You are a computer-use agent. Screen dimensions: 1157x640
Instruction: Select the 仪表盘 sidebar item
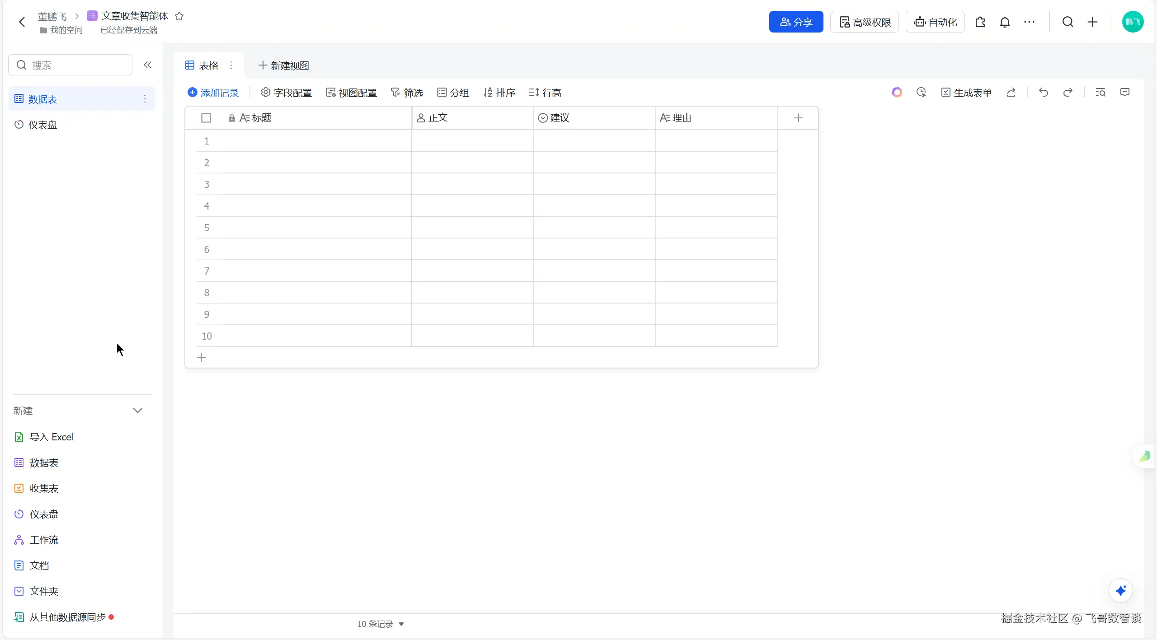point(42,125)
